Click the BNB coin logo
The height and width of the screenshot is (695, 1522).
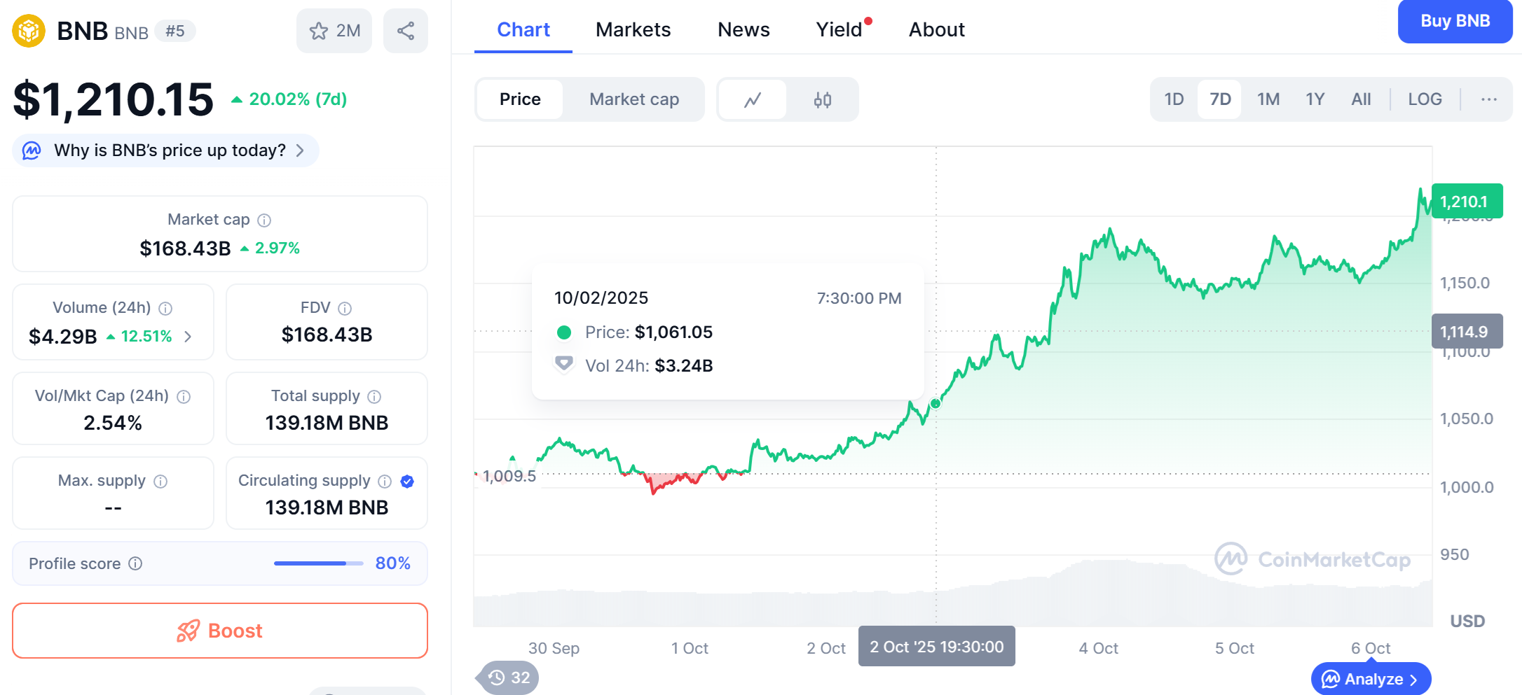pos(29,31)
